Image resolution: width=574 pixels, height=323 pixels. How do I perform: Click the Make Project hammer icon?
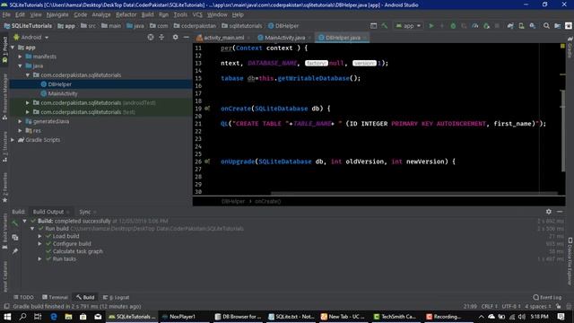tap(385, 26)
